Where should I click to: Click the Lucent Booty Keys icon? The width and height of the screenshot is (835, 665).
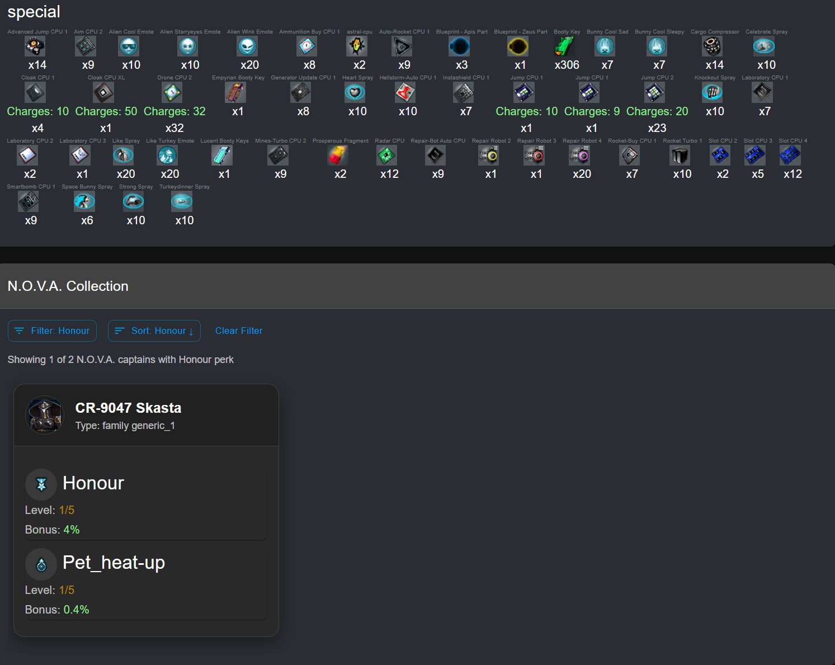click(223, 155)
